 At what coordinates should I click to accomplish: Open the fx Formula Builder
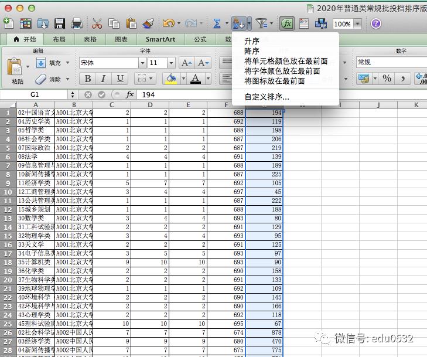287,23
